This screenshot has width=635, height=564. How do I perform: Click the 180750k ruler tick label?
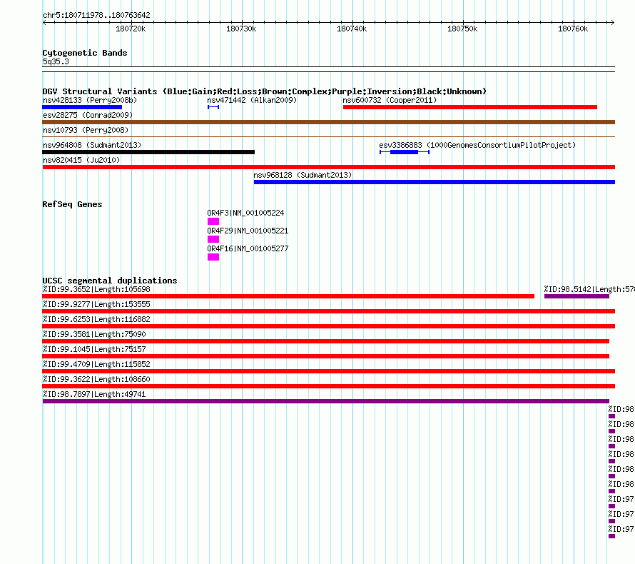coord(462,29)
